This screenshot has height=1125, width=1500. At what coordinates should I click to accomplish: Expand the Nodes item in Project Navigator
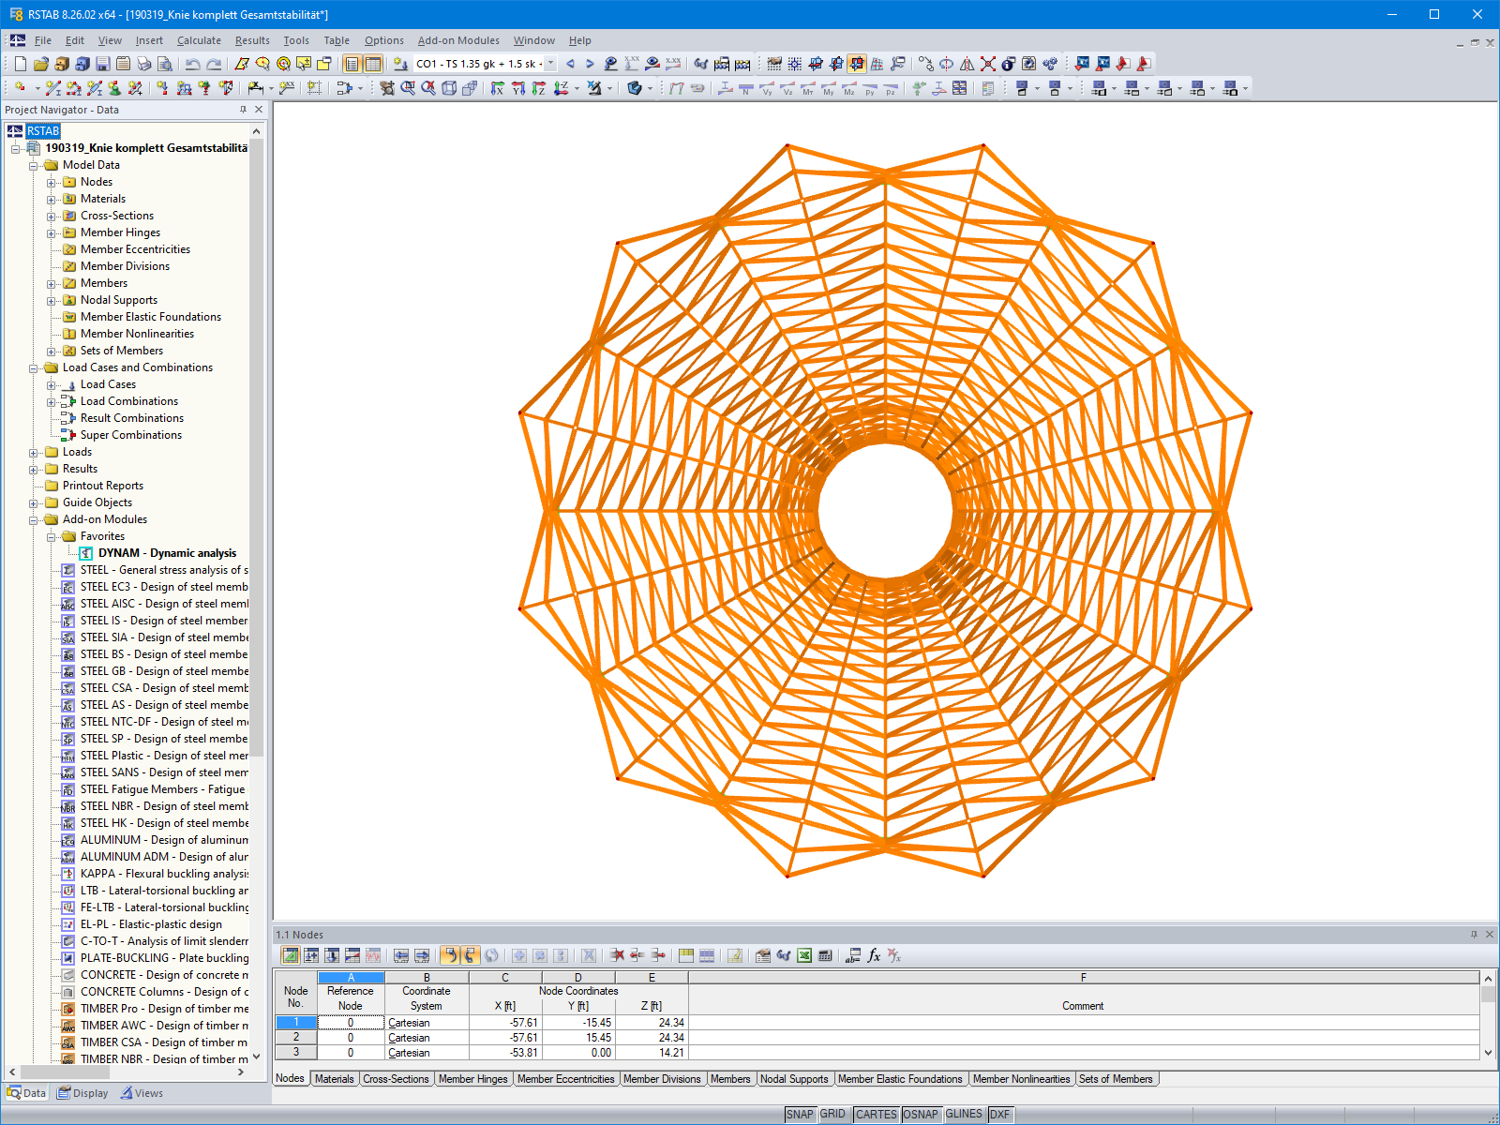[52, 182]
